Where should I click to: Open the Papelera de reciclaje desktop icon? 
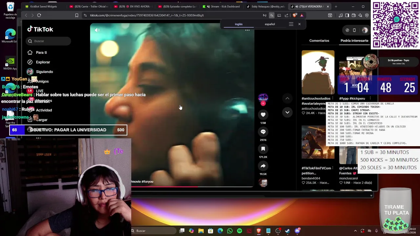pos(10,10)
